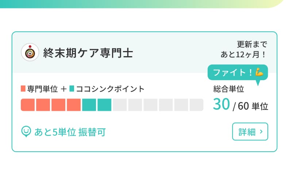Open the 詳細 details button
Viewport: 289px width, 175px height.
[250, 132]
